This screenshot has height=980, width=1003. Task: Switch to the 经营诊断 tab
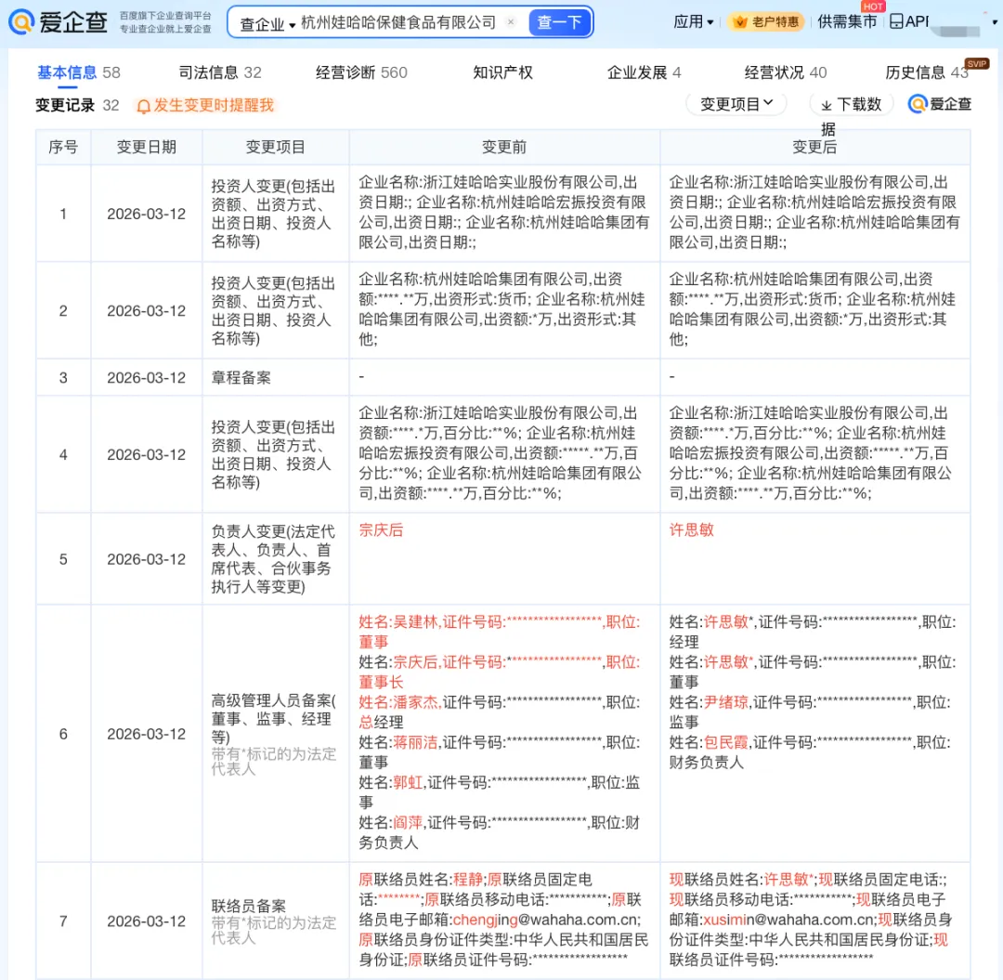[361, 72]
